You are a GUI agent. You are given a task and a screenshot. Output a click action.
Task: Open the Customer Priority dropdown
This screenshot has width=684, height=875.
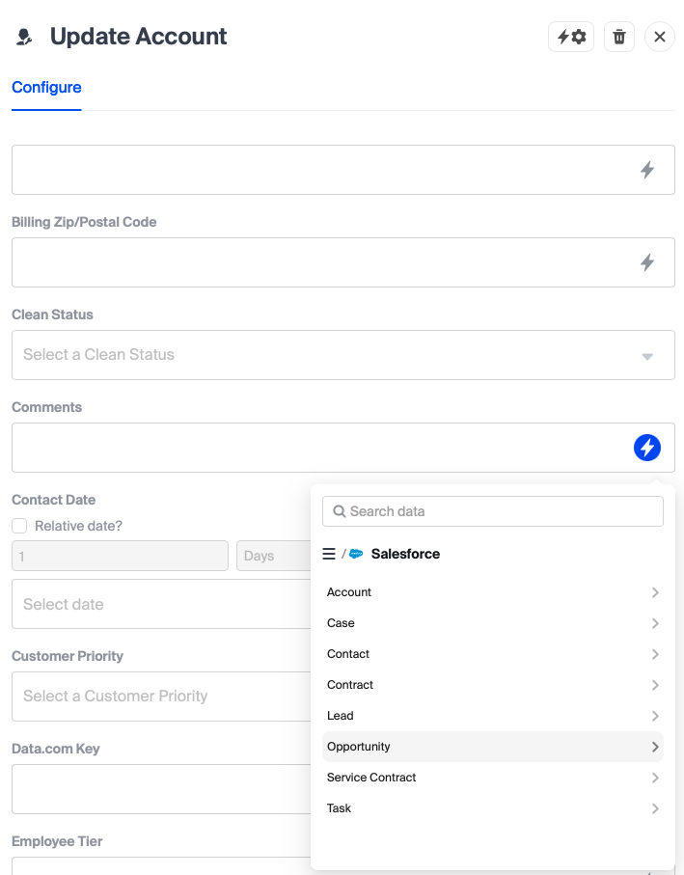pos(160,697)
